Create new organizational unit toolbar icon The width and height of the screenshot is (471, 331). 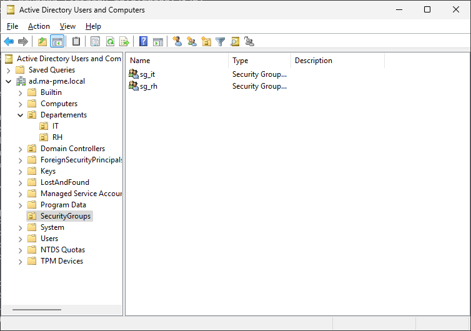pyautogui.click(x=206, y=41)
